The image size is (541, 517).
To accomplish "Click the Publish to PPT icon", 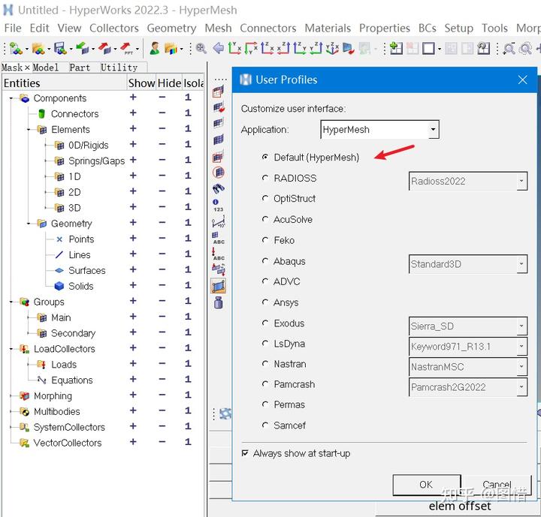I will [x=127, y=49].
